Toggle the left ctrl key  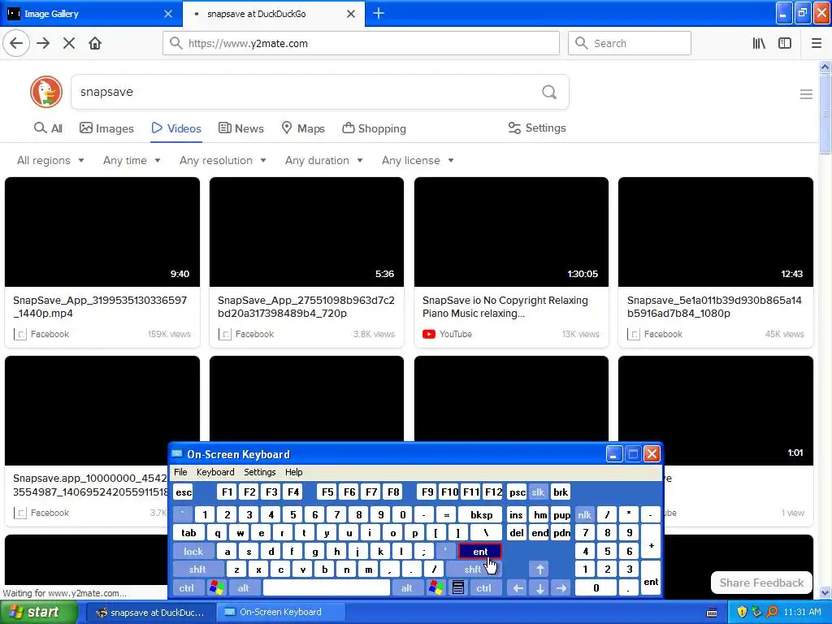coord(187,588)
